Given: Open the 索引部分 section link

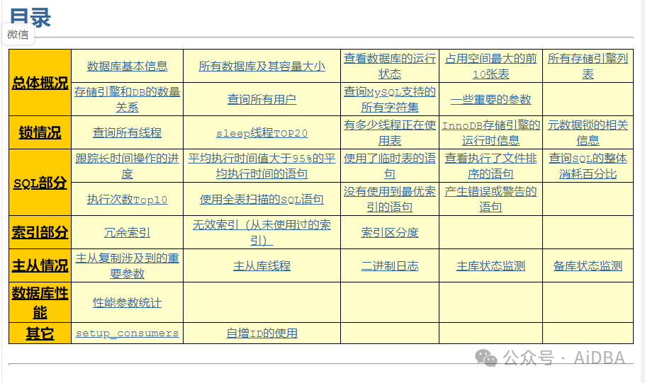Looking at the screenshot, I should coord(40,233).
